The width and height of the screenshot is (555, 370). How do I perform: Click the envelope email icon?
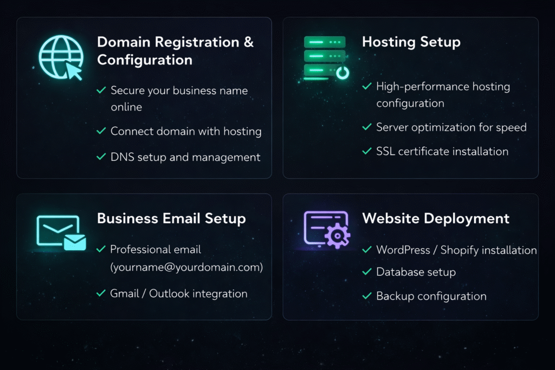pos(61,232)
